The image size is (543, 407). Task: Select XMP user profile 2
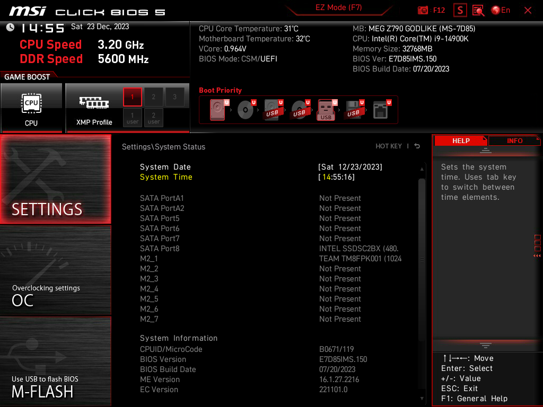pos(153,118)
